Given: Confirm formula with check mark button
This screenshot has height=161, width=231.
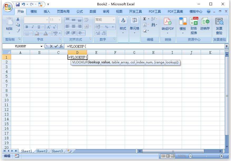Looking at the screenshot, I should (x=56, y=46).
